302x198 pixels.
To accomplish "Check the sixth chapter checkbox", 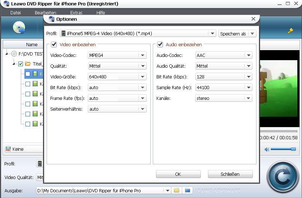I will [28, 124].
